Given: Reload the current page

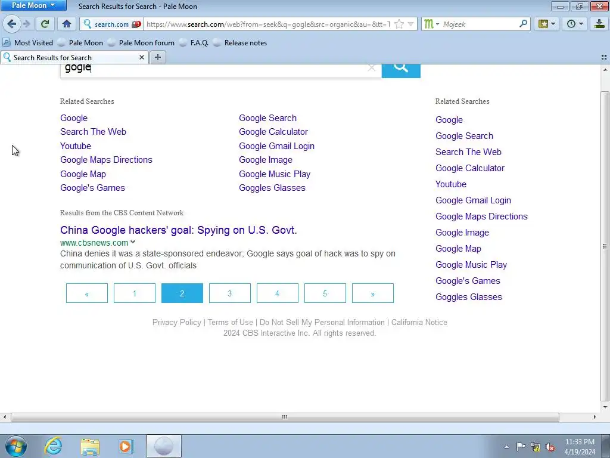Looking at the screenshot, I should pos(45,24).
